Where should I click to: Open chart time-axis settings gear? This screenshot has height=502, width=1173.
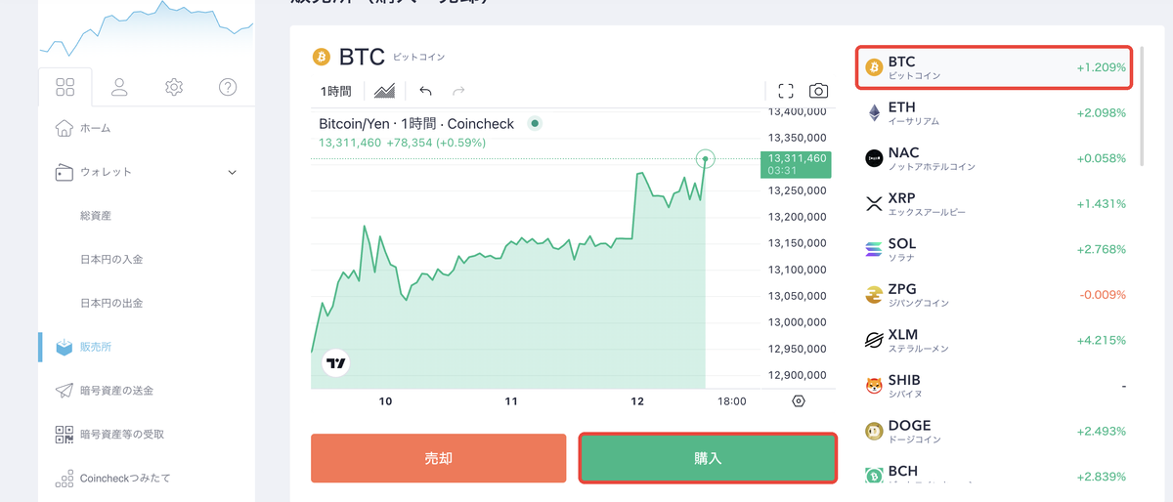click(799, 401)
